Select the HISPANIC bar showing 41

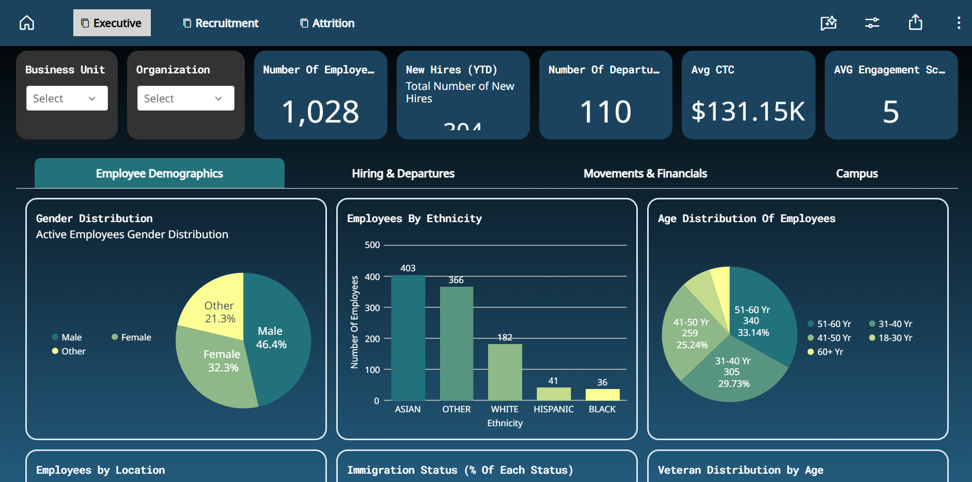coord(554,394)
